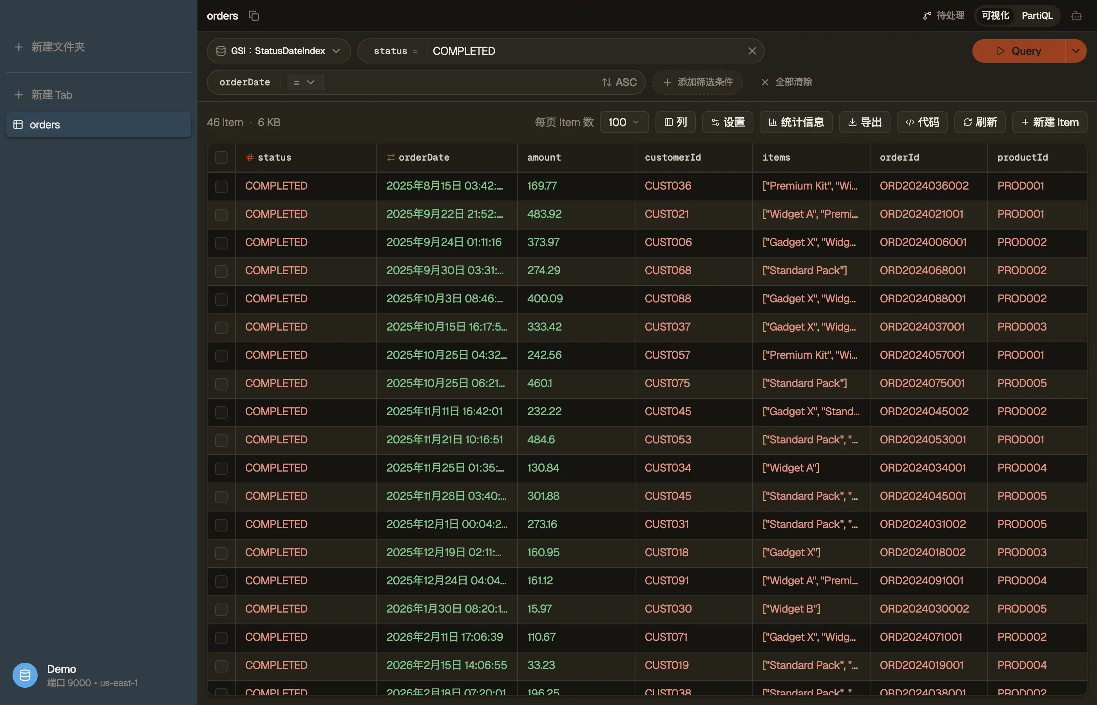
Task: Click the 导出 export button
Action: pos(864,122)
